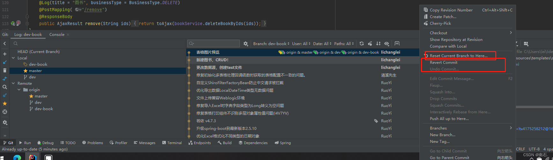
Task: Open the eye View Options dropdown
Action: tap(387, 44)
